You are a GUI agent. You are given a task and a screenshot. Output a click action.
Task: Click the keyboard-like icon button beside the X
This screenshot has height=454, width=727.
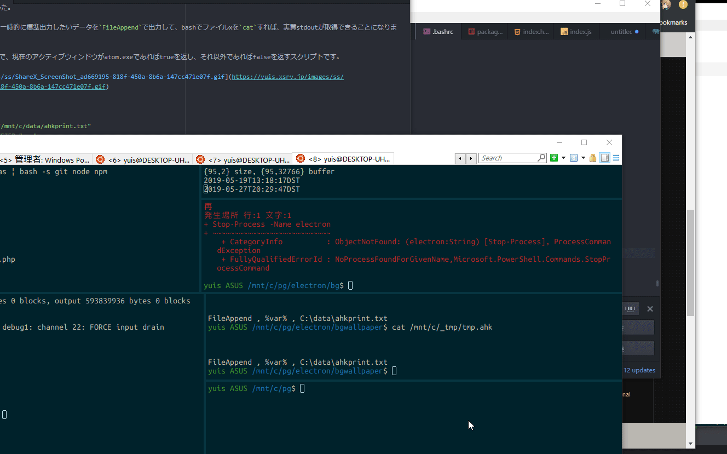(x=630, y=309)
